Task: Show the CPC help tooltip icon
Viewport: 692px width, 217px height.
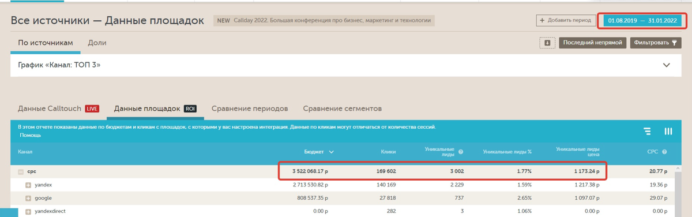Action: (x=665, y=152)
